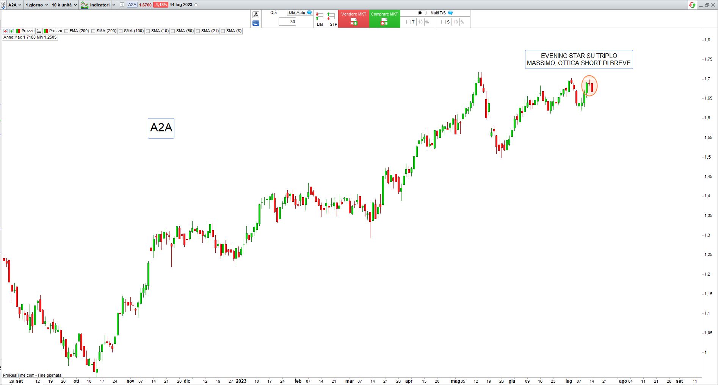The height and width of the screenshot is (385, 718).
Task: Enable the EMA (200) checkbox
Action: pyautogui.click(x=66, y=31)
